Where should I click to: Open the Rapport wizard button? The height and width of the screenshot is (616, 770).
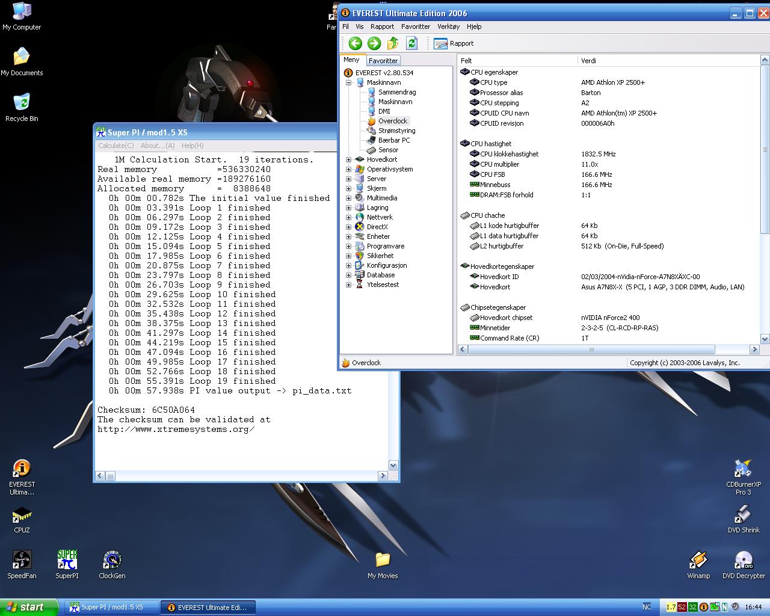454,43
